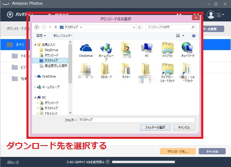
Task: Click the フォルダー name input field
Action: pyautogui.click(x=137, y=120)
